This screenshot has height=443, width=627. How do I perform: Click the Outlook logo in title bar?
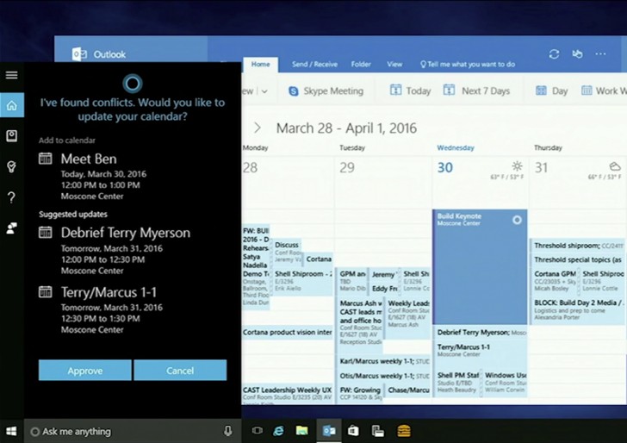click(x=79, y=54)
